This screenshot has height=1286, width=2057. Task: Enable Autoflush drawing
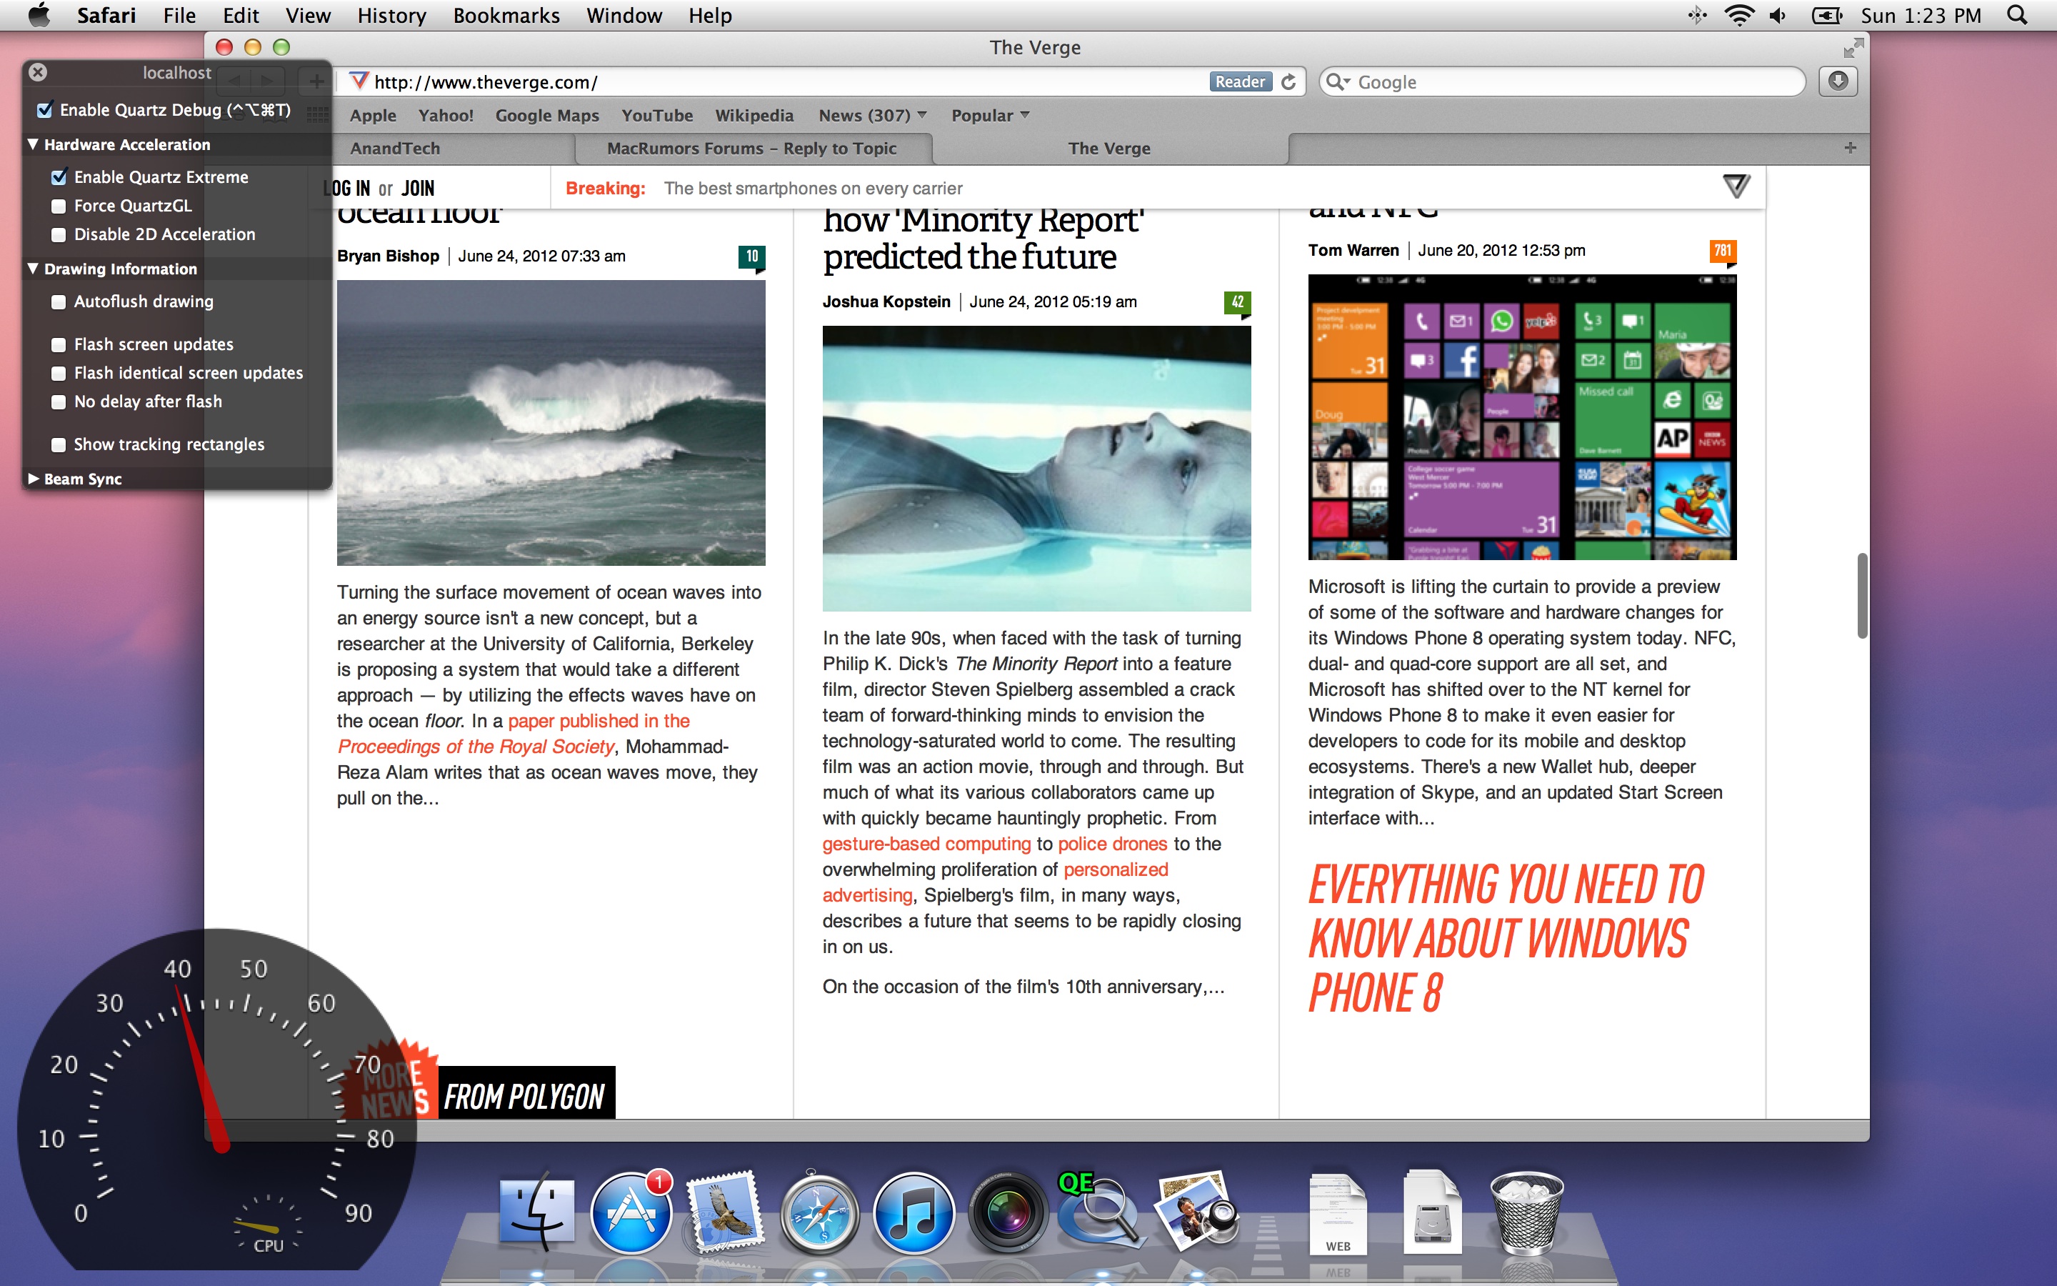tap(59, 302)
